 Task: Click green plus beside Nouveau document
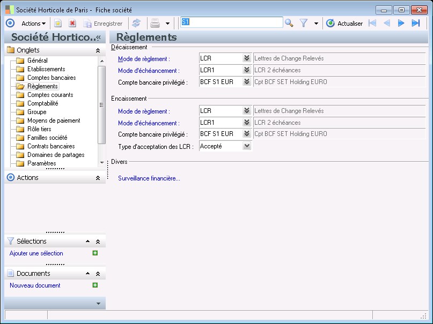[95, 285]
